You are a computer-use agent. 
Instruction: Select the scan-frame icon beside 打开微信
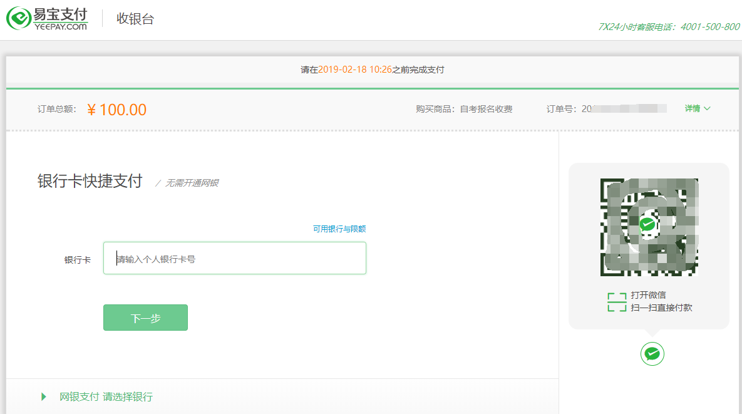coord(616,300)
